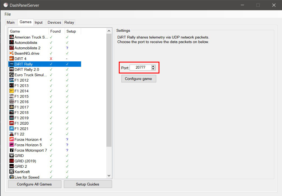This screenshot has width=282, height=196.
Task: Click the F1 2017 game icon
Action: (12, 107)
